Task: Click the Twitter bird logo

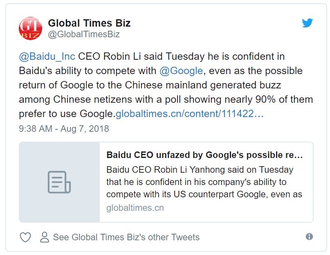Action: [x=307, y=23]
